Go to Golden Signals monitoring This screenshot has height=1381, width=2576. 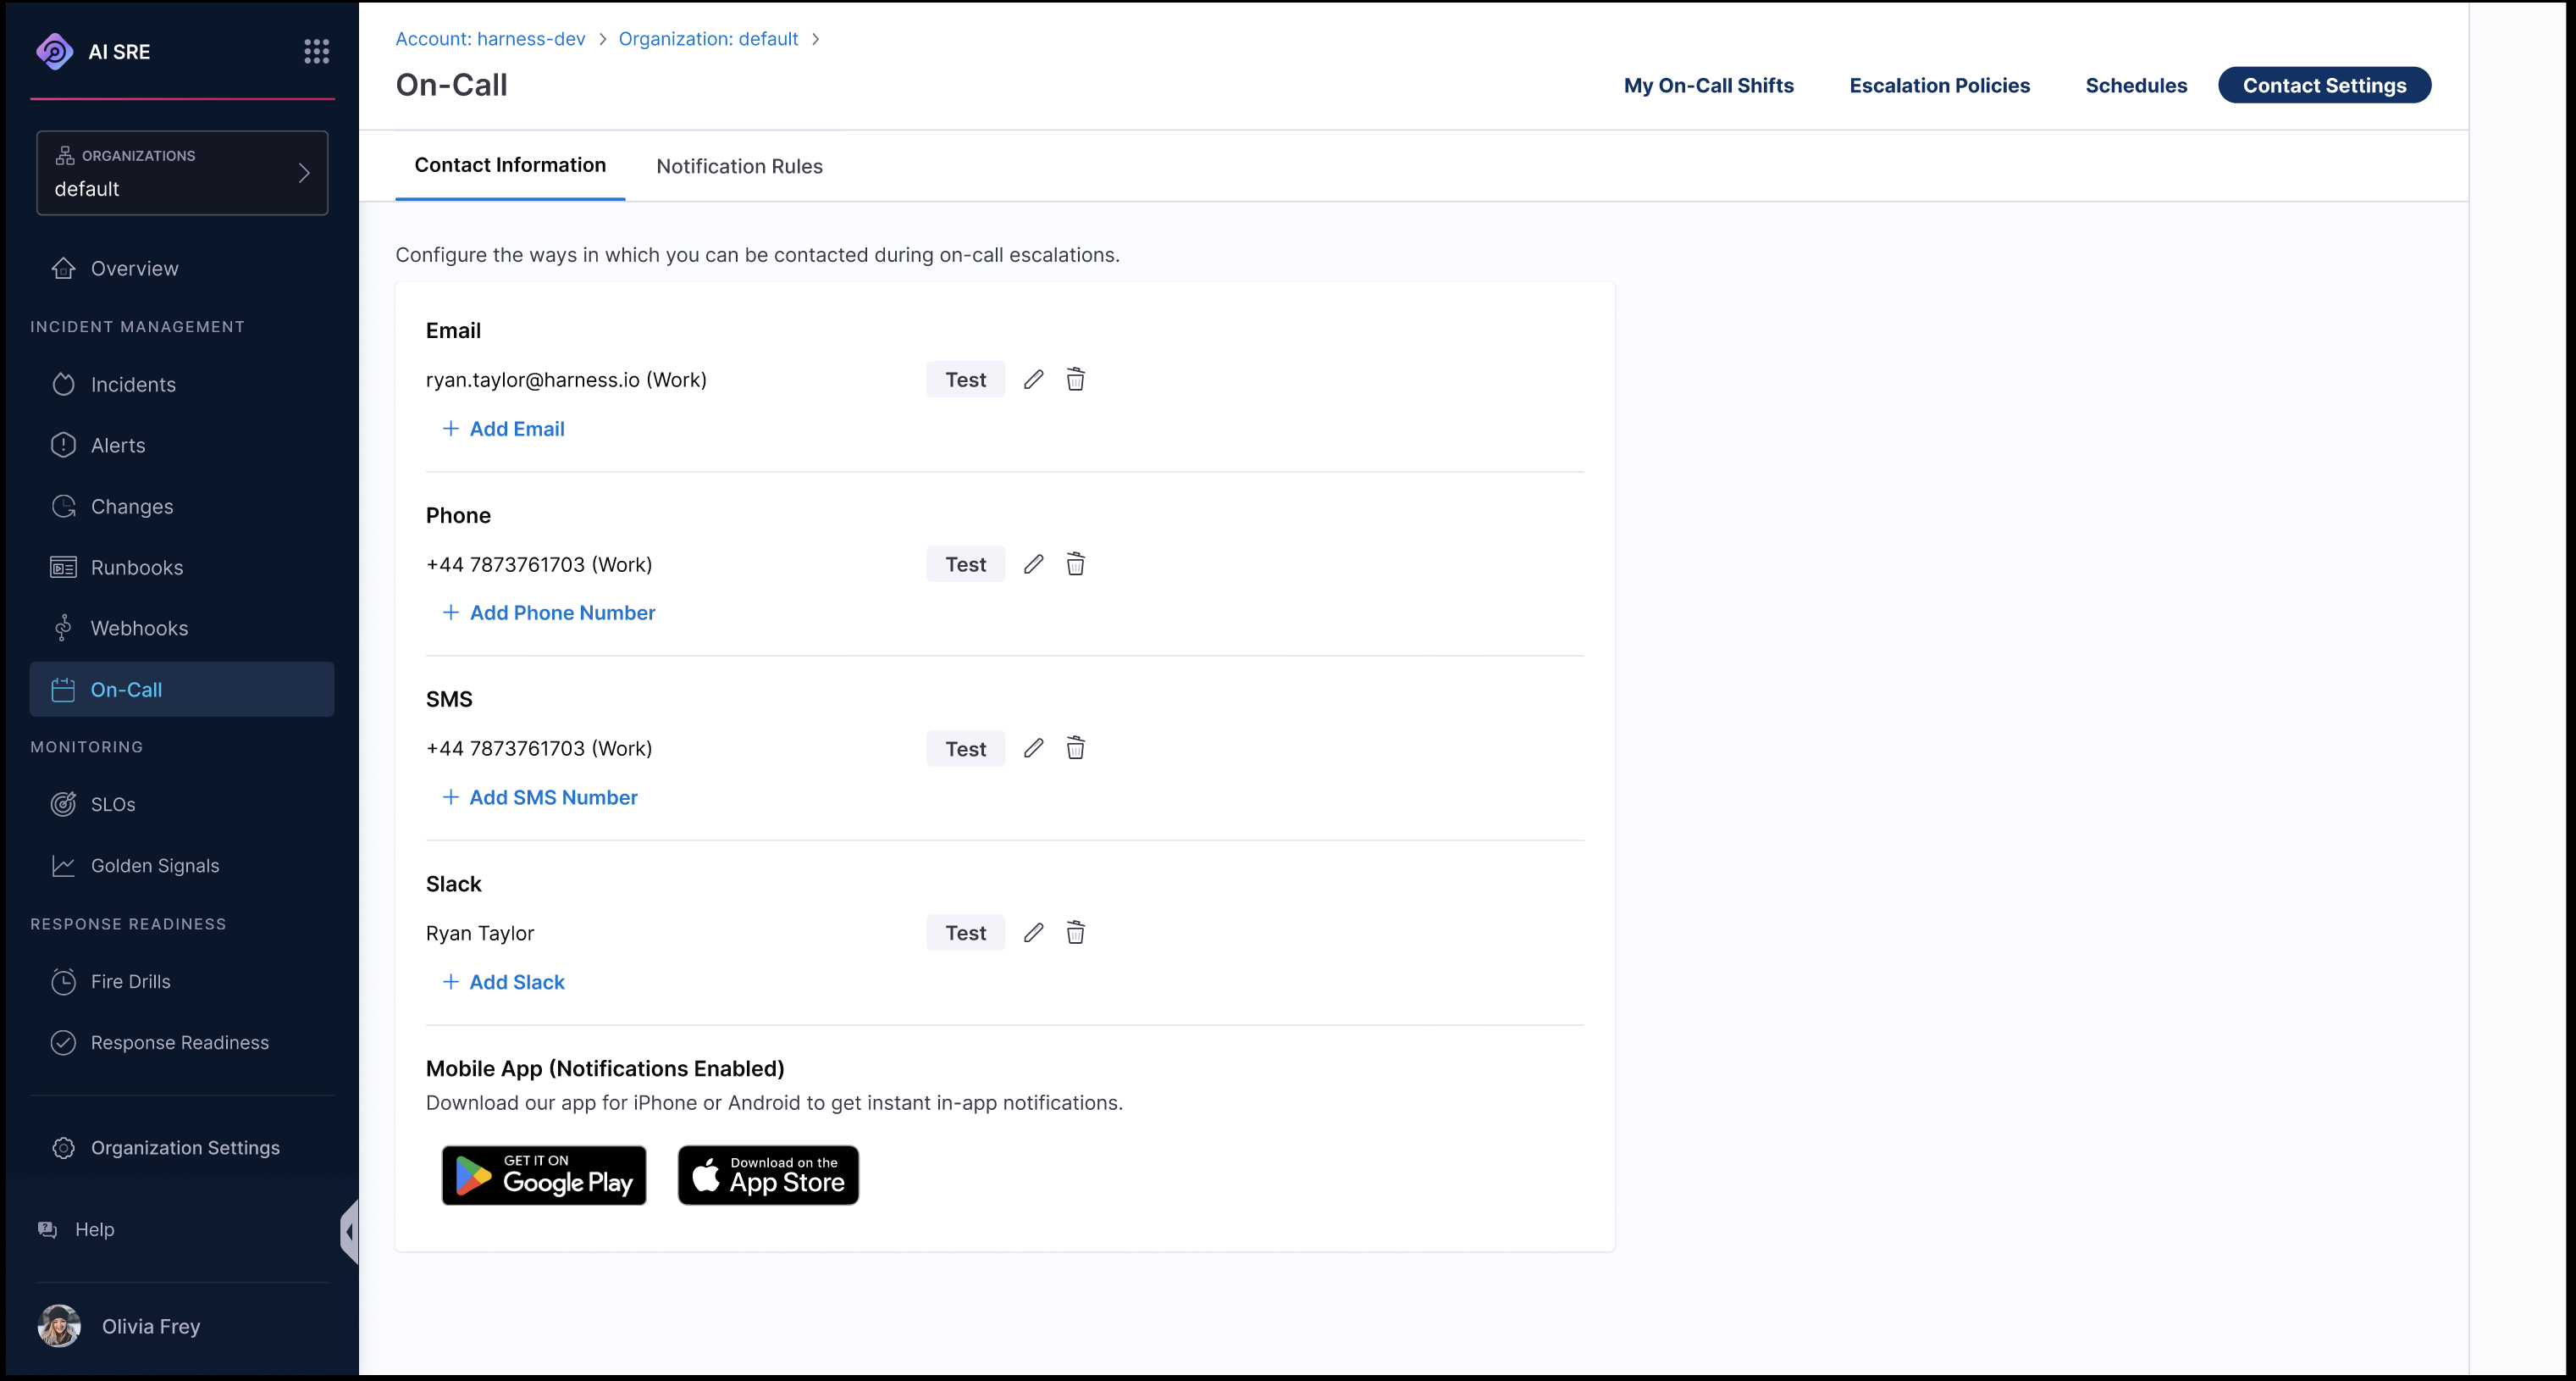tap(154, 866)
